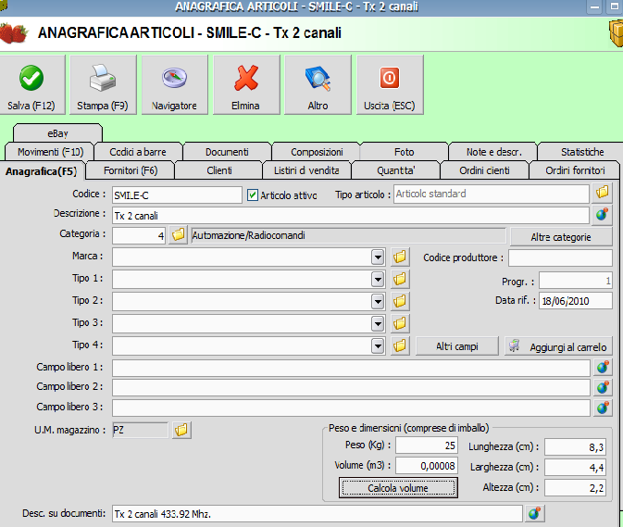Print with the Stampa (F9) button
This screenshot has width=623, height=527.
tap(103, 84)
